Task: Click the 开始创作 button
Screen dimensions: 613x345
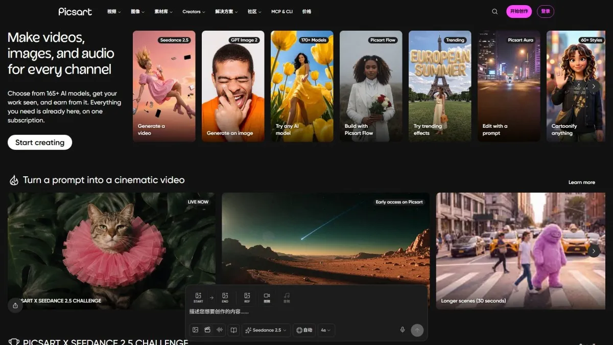Action: [519, 11]
